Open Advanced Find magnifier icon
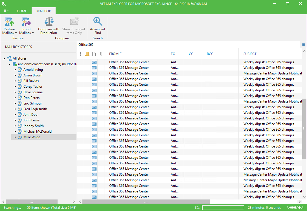 tap(98, 21)
